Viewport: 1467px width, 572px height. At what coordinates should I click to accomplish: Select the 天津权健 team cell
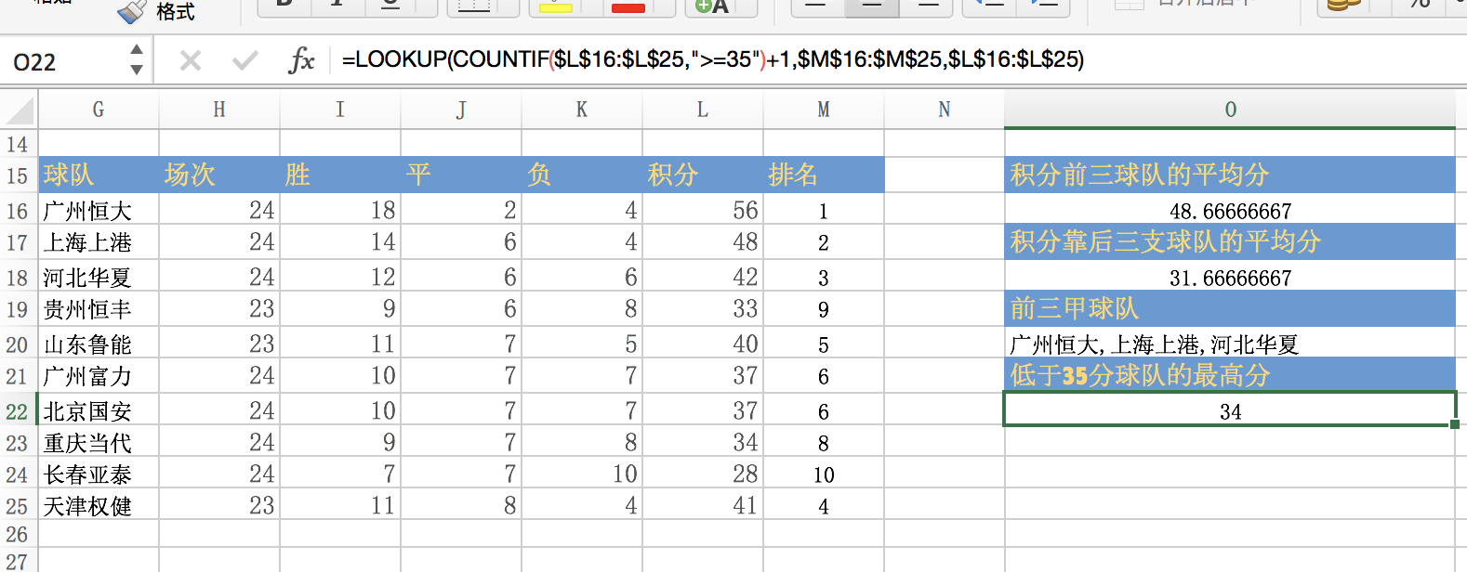click(x=99, y=506)
